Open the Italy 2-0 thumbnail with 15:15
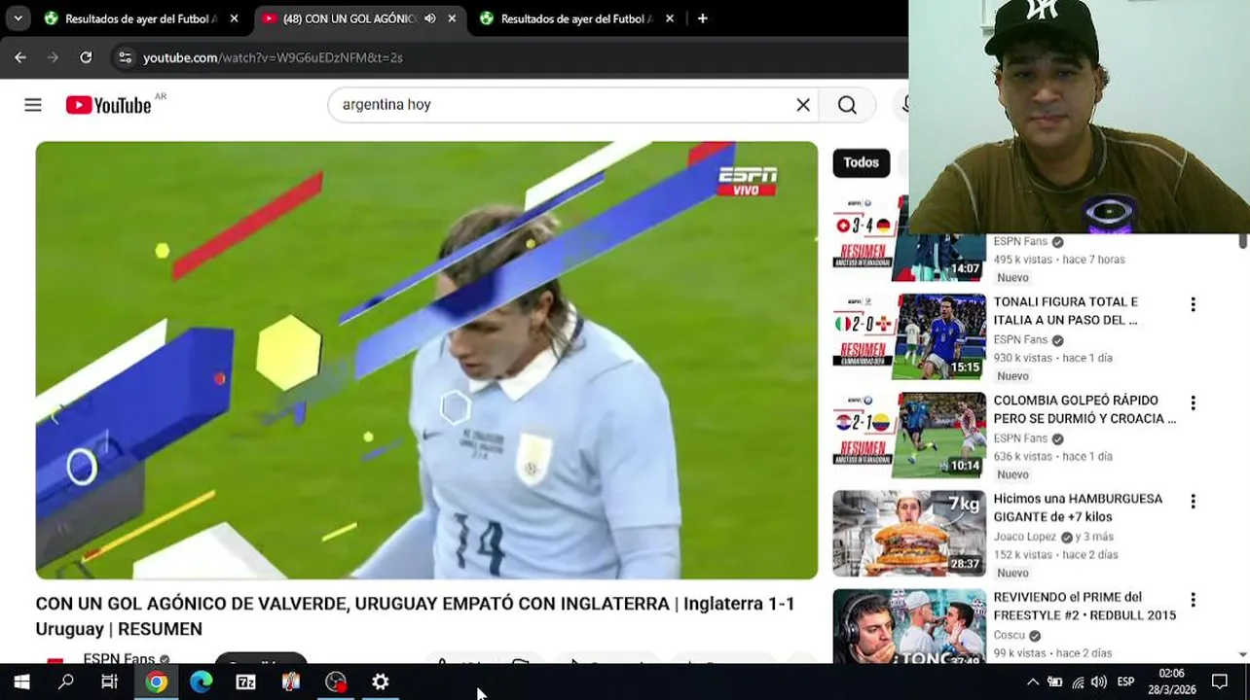 tap(909, 336)
